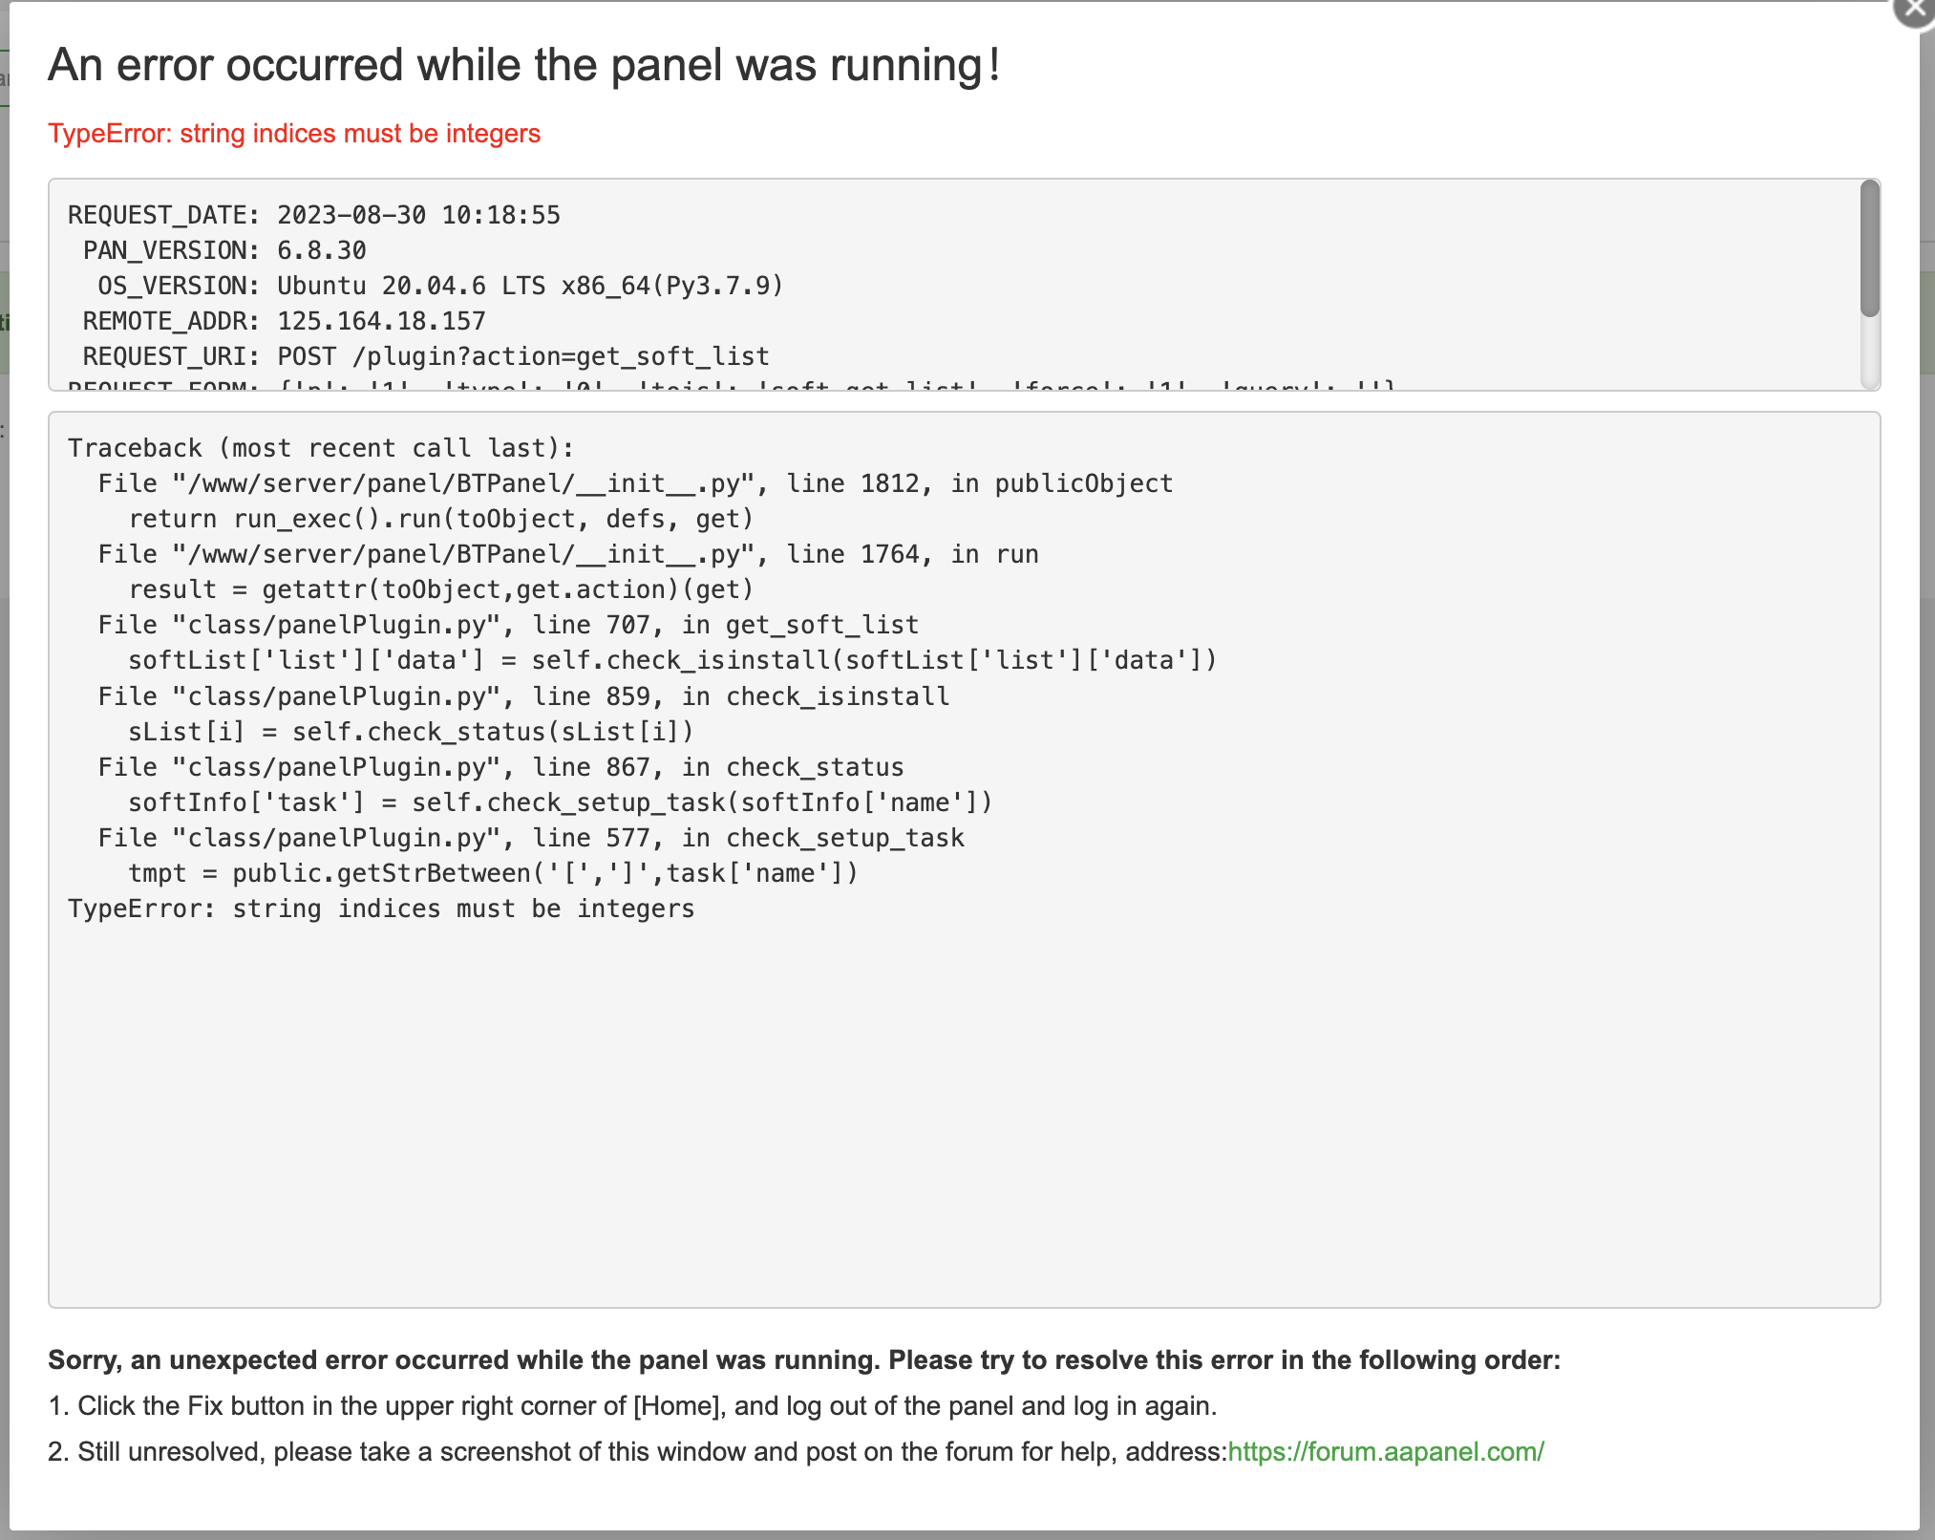Click the OS_VERSION Ubuntu line
The image size is (1935, 1540).
coord(439,286)
